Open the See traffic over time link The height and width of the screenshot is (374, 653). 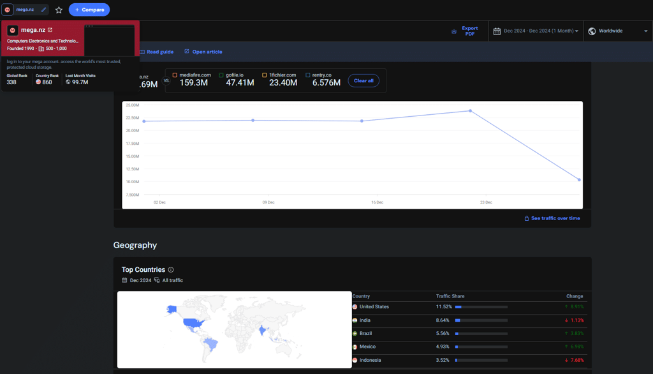555,218
